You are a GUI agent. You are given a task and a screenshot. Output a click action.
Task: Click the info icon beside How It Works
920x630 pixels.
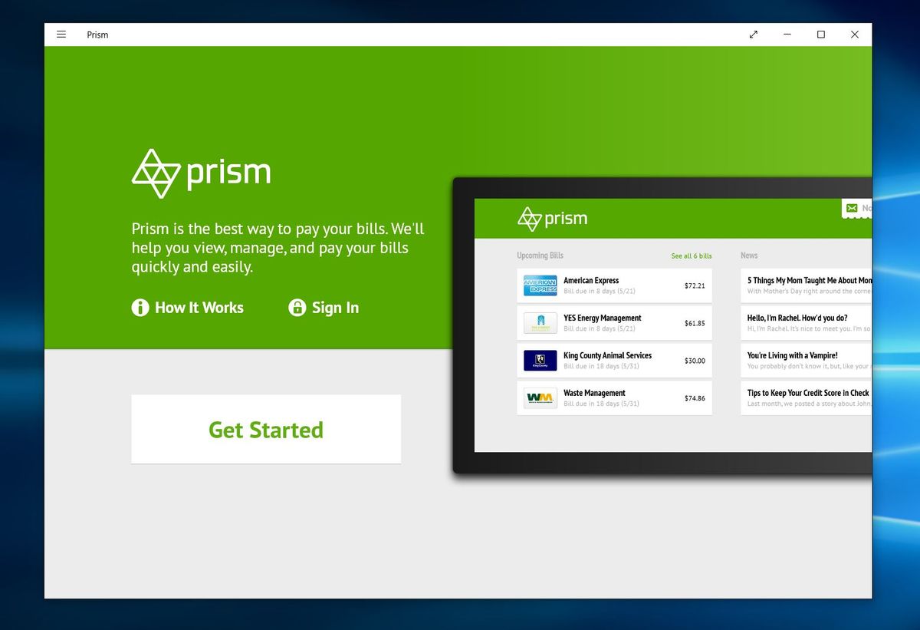click(140, 307)
